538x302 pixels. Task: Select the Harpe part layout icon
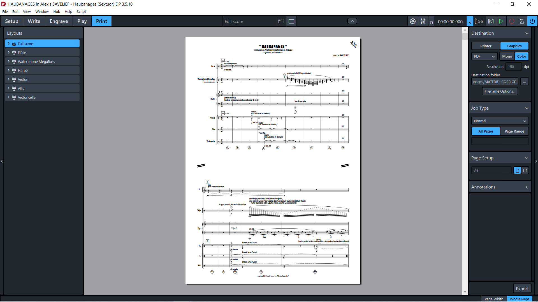click(x=14, y=70)
